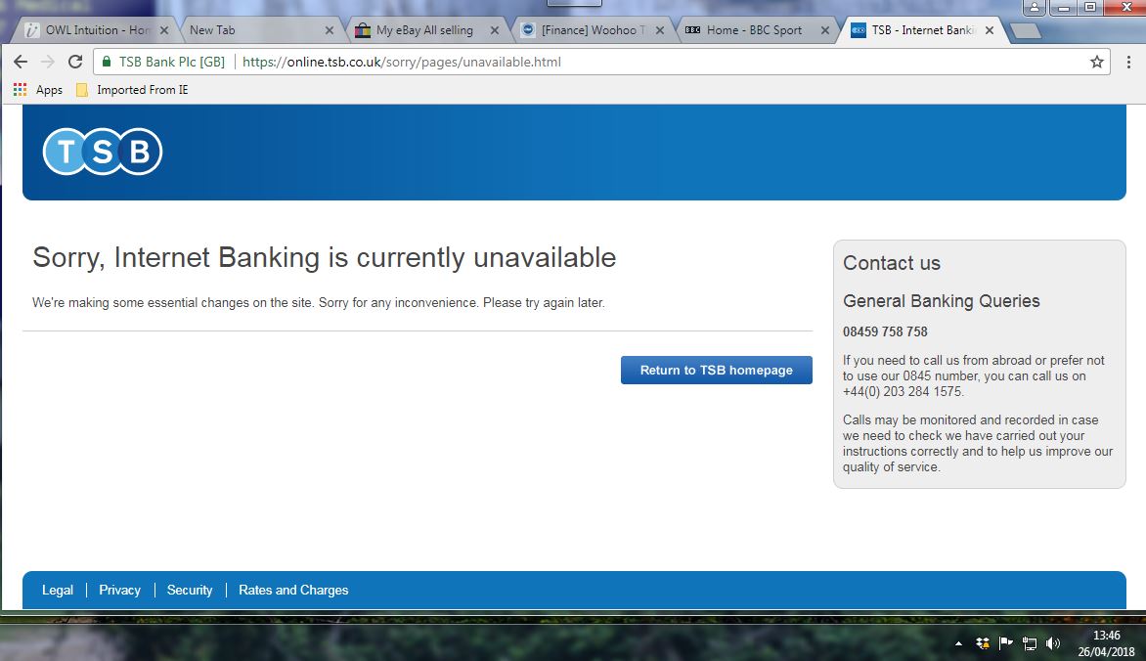Click the 'Sorry, Internet Banking is currently unavailable' heading
Image resolution: width=1146 pixels, height=661 pixels.
325,258
